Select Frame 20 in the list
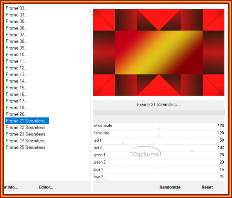The image size is (232, 198). (16, 114)
